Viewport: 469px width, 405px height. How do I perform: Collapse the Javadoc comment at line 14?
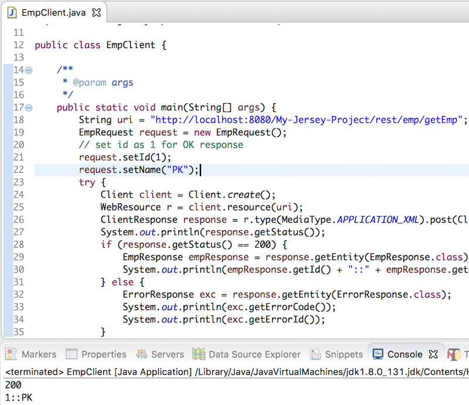(28, 70)
